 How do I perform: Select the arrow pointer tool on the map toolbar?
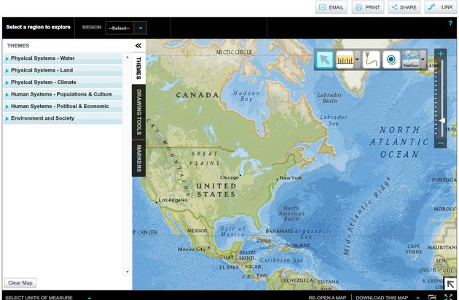click(325, 60)
